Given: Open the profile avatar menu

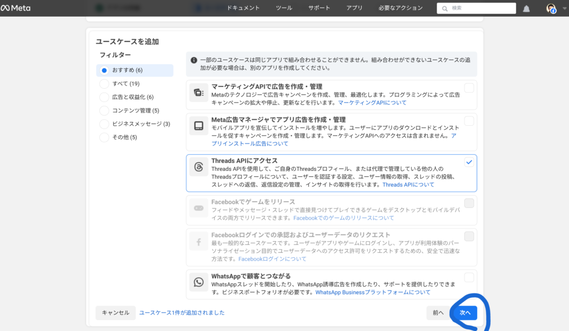Looking at the screenshot, I should click(x=551, y=8).
